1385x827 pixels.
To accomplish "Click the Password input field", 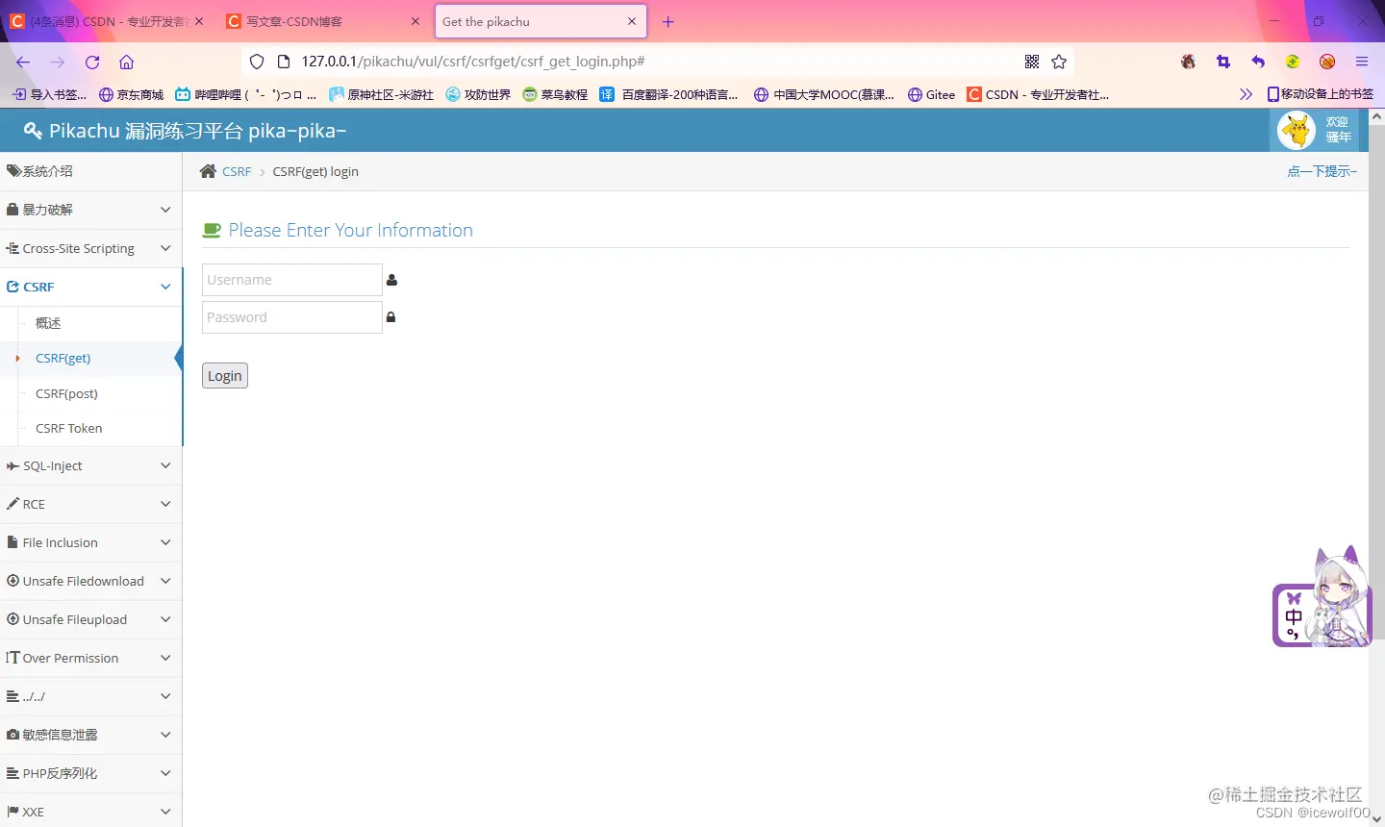I will 292,317.
